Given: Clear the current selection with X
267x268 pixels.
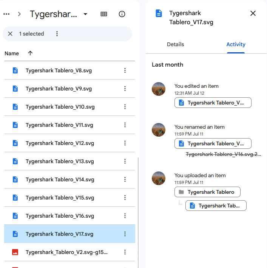Looking at the screenshot, I should [10, 34].
